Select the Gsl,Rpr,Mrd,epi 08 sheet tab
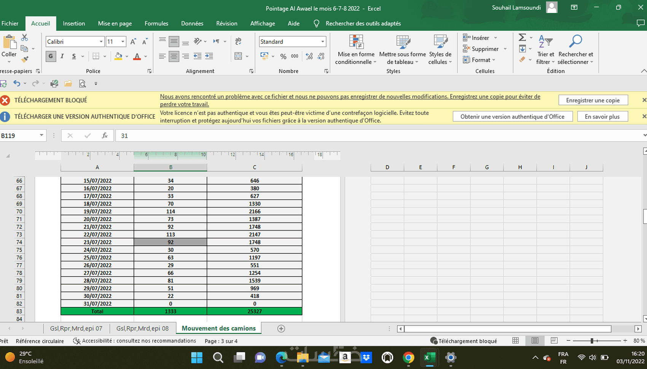647x369 pixels. tap(142, 328)
